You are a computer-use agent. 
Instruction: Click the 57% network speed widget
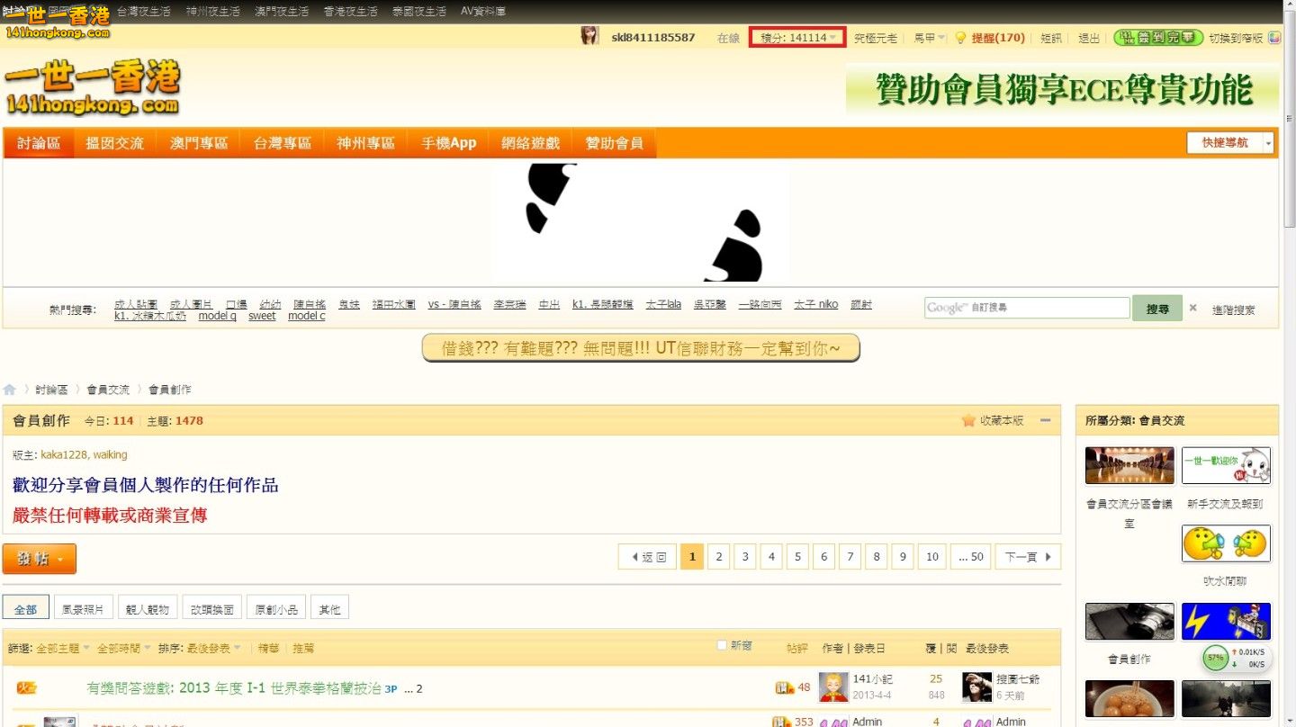click(1237, 658)
